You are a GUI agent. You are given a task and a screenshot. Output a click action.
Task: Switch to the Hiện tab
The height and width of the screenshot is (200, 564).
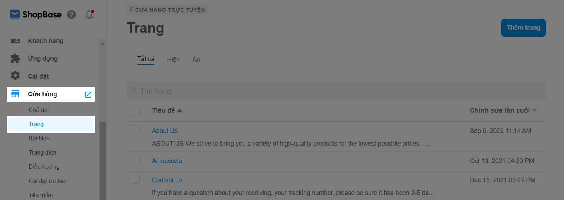tap(173, 60)
